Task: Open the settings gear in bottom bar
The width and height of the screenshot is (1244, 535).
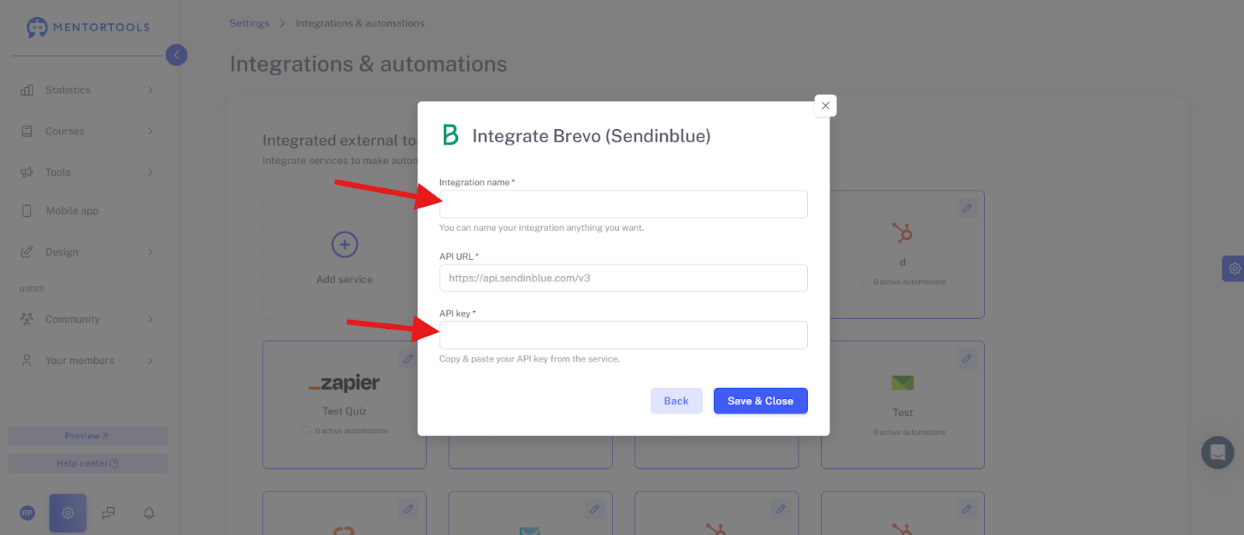Action: click(68, 513)
